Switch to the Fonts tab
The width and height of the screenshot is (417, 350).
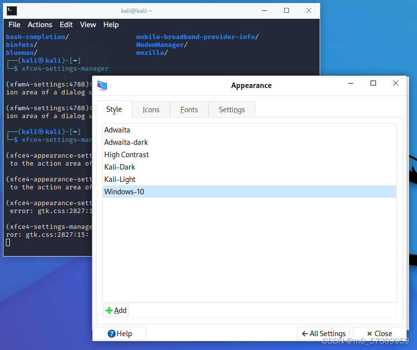coord(189,110)
